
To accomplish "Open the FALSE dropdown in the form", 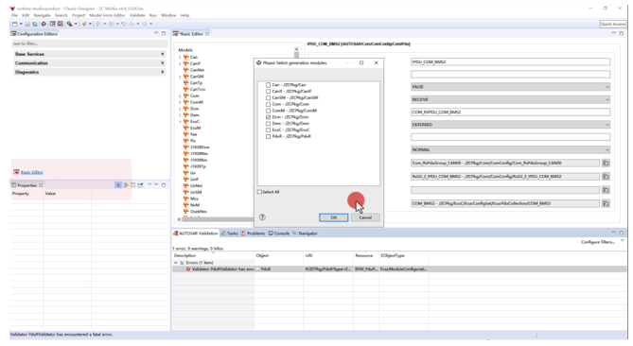I will point(510,87).
